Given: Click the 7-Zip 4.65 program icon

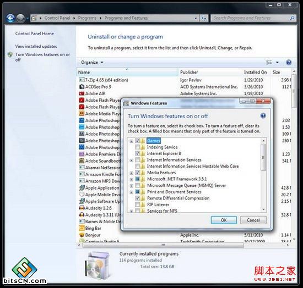Looking at the screenshot, I should click(82, 80).
